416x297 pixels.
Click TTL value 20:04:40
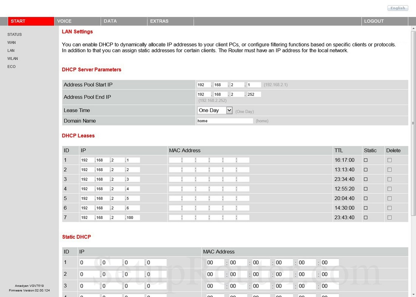tap(345, 198)
